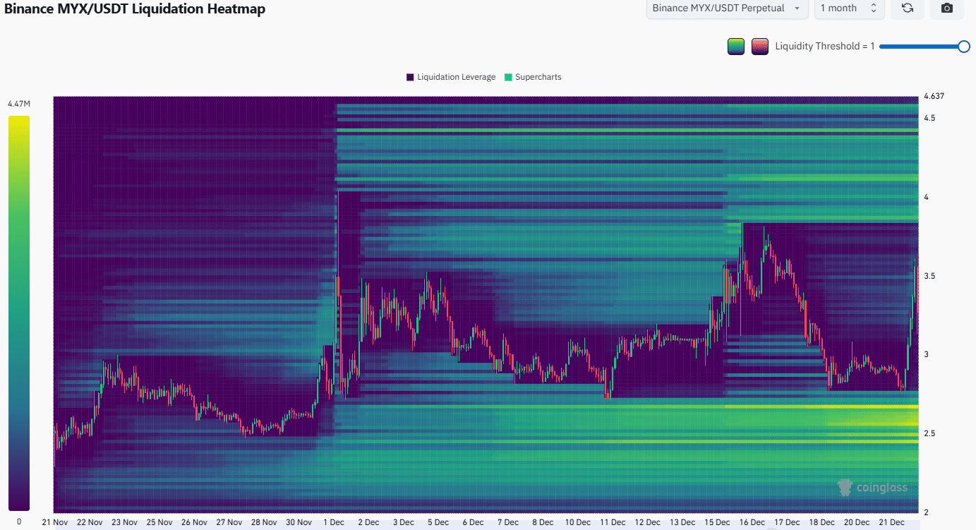Click the 11 Dec date label
The height and width of the screenshot is (530, 976).
click(613, 523)
